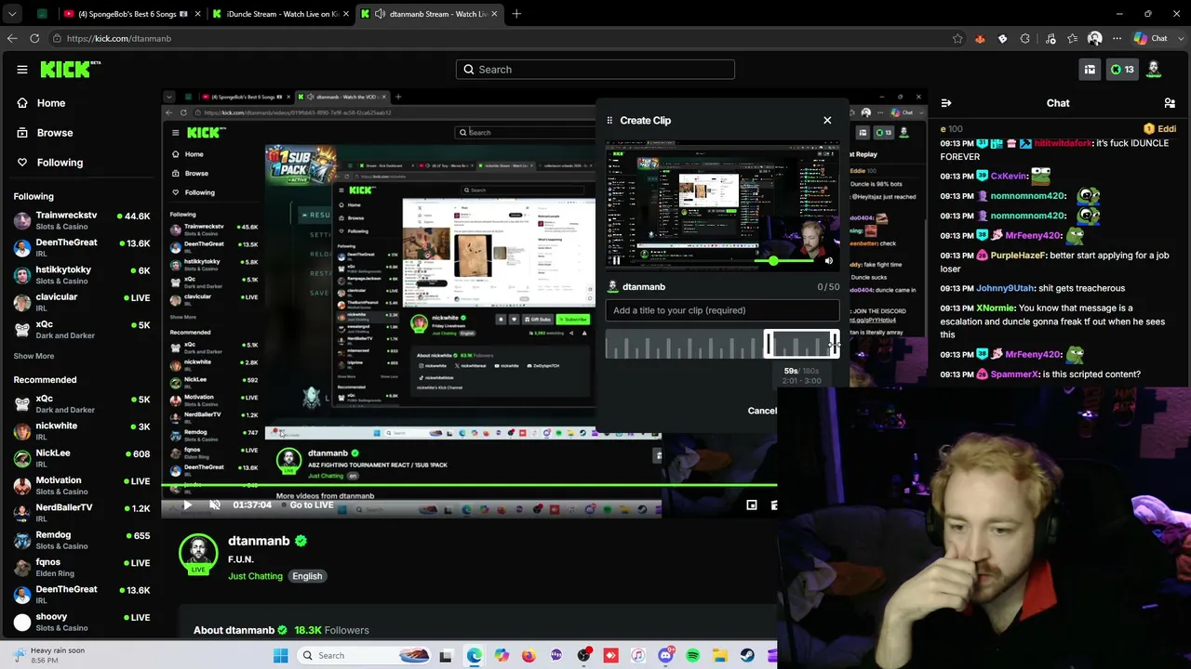The image size is (1191, 669).
Task: Bookmark this page with star icon
Action: (957, 38)
